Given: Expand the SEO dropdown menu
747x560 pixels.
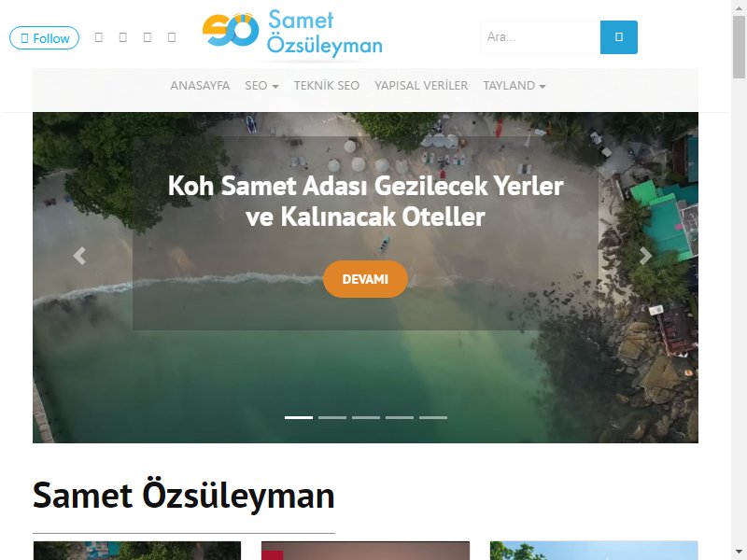Looking at the screenshot, I should (261, 86).
